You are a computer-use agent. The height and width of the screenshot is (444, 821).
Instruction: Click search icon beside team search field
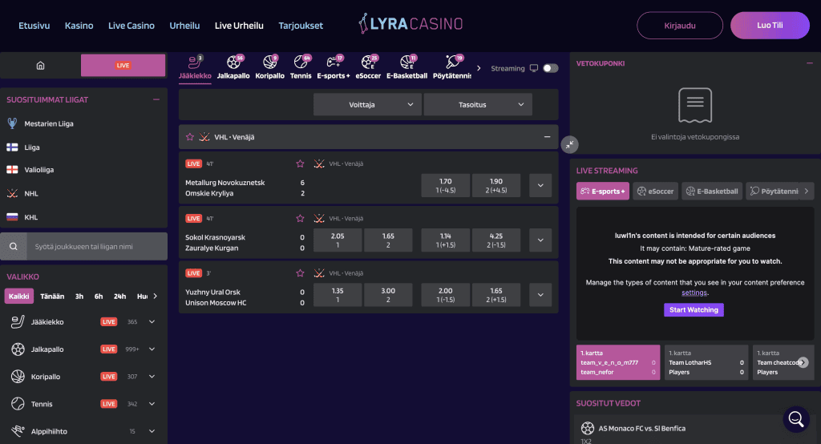(x=14, y=247)
